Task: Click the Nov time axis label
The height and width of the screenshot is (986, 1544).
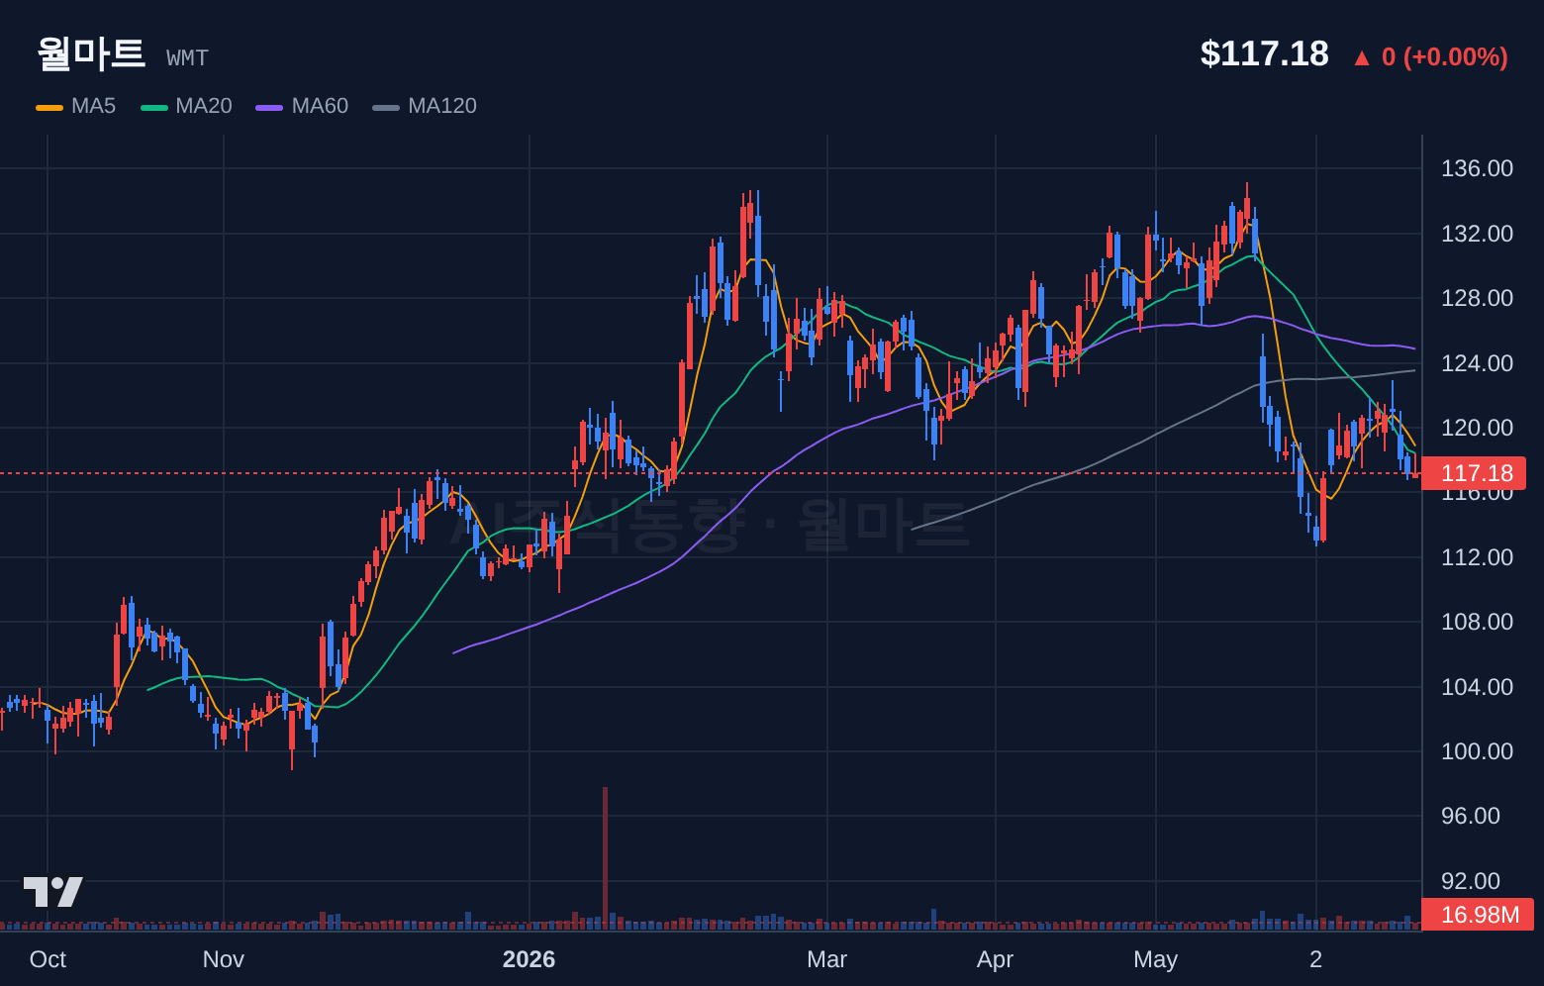Action: point(224,959)
